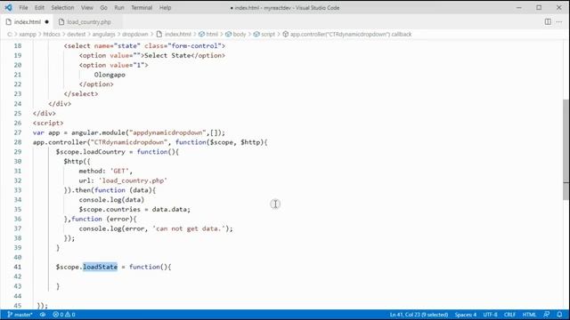Select devtest folder in breadcrumb
The width and height of the screenshot is (570, 320).
click(76, 34)
